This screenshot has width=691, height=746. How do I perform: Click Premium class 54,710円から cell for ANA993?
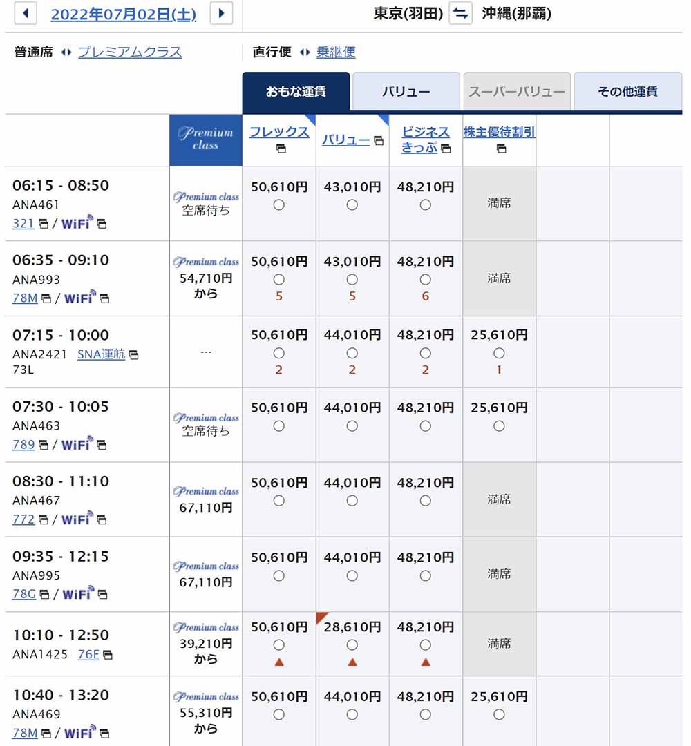point(206,278)
